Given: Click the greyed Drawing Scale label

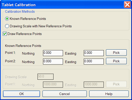Looking at the screenshot, I should tap(16, 77).
